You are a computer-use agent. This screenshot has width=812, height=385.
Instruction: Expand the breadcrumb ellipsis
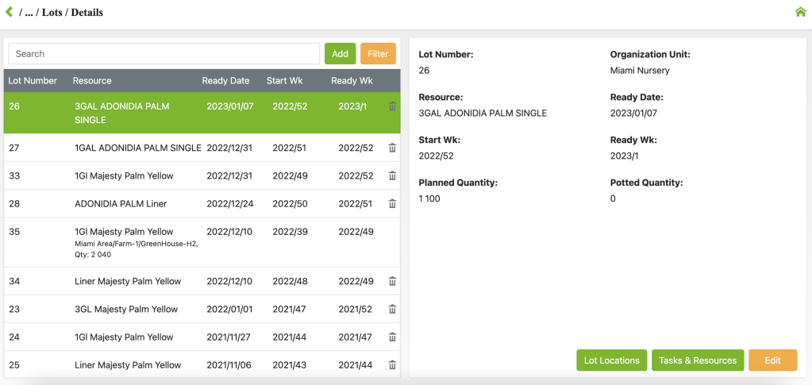coord(29,13)
